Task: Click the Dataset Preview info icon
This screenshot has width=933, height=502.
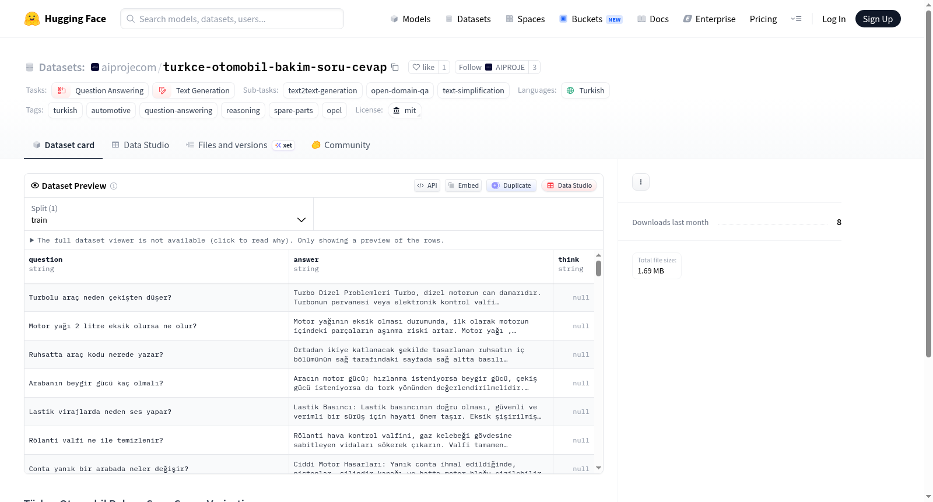Action: click(114, 186)
